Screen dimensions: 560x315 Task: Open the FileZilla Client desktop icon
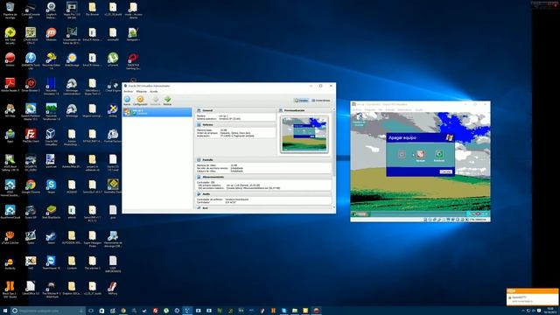pos(31,136)
